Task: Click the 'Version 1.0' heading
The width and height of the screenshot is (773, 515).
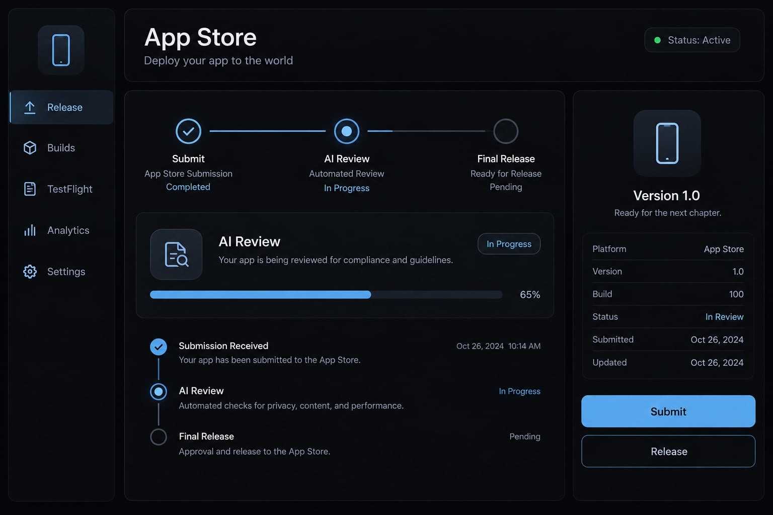Action: point(667,195)
